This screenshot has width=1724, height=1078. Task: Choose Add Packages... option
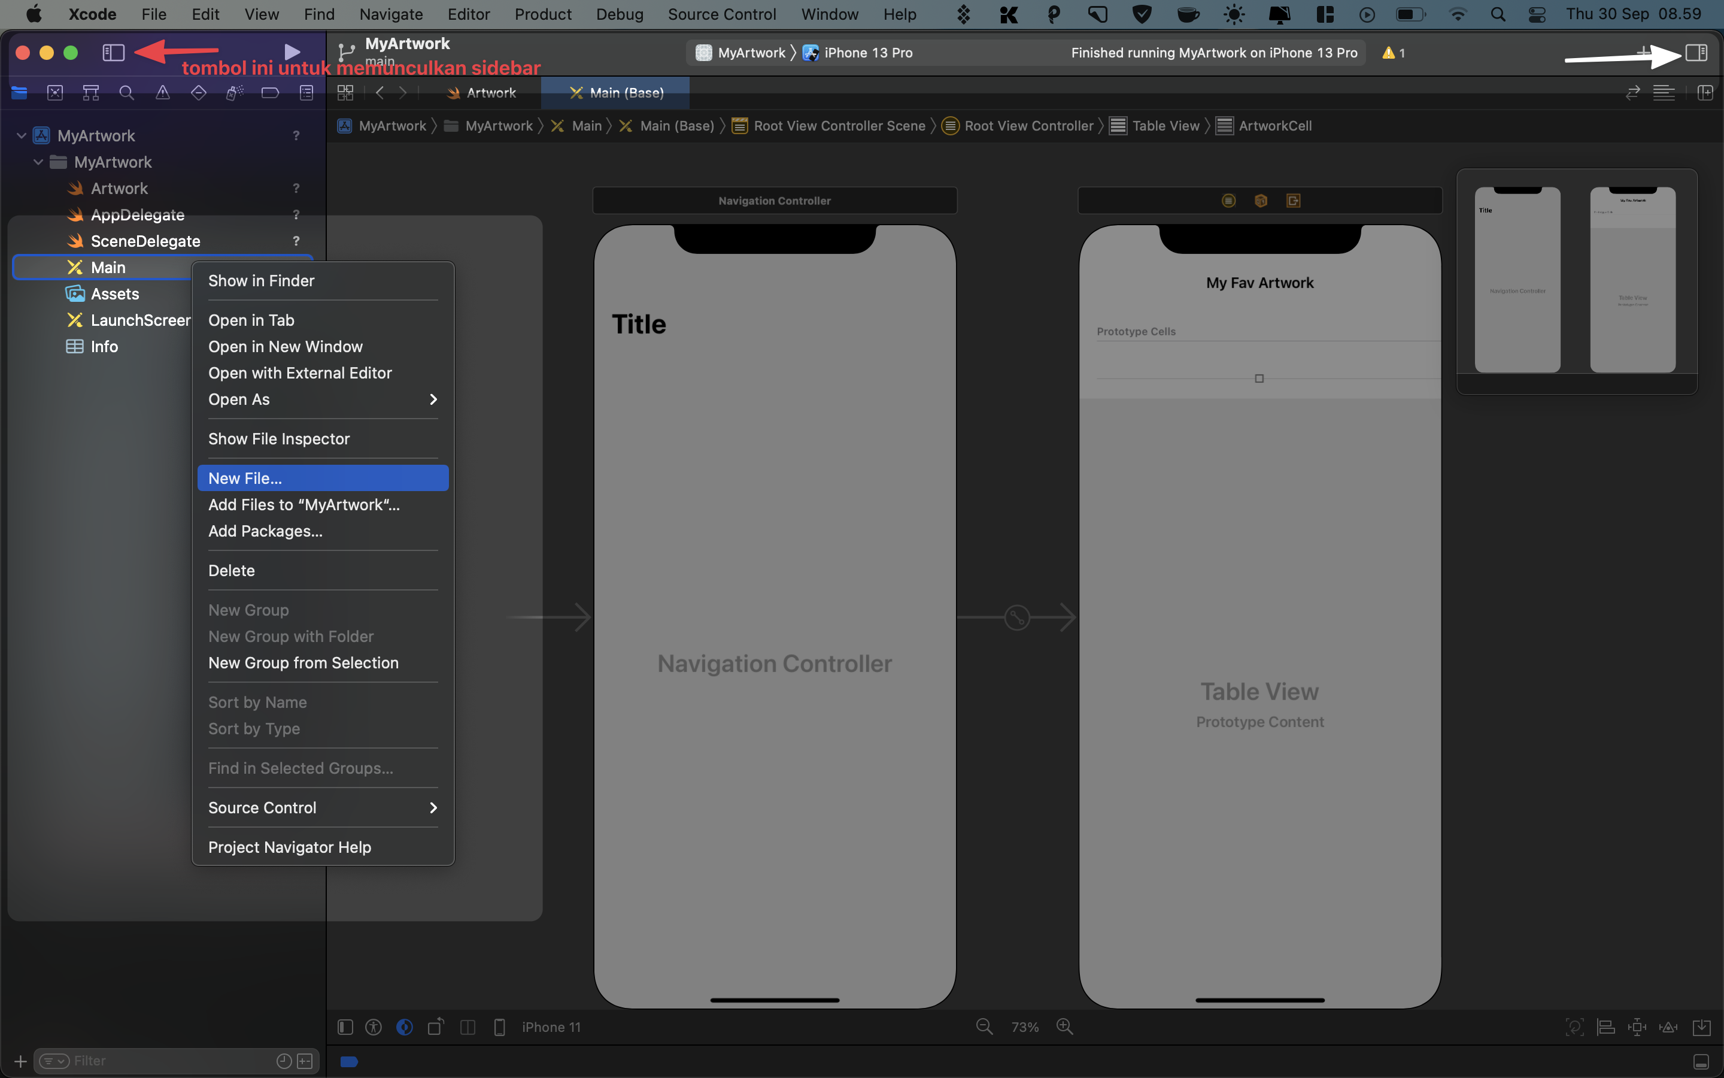coord(323,531)
